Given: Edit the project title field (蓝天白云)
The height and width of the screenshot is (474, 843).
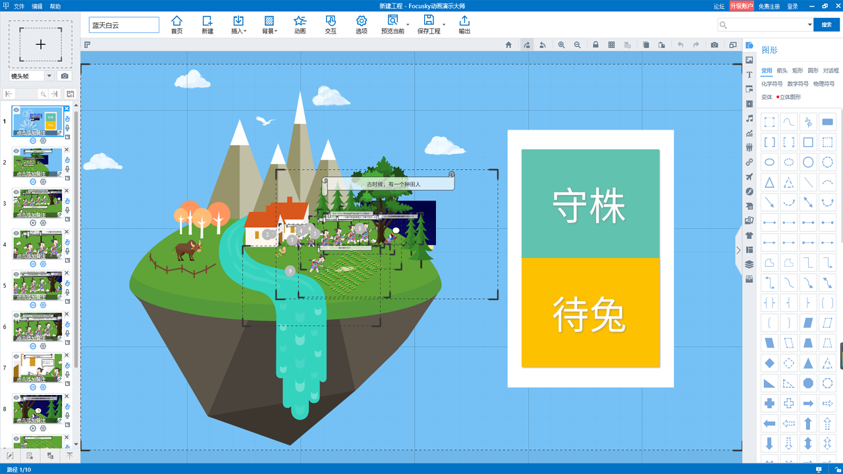Looking at the screenshot, I should pos(124,25).
